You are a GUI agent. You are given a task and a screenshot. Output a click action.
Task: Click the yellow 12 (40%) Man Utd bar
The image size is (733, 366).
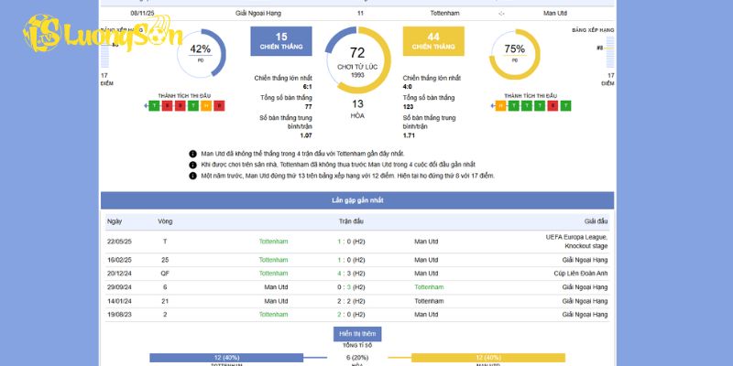pos(487,357)
